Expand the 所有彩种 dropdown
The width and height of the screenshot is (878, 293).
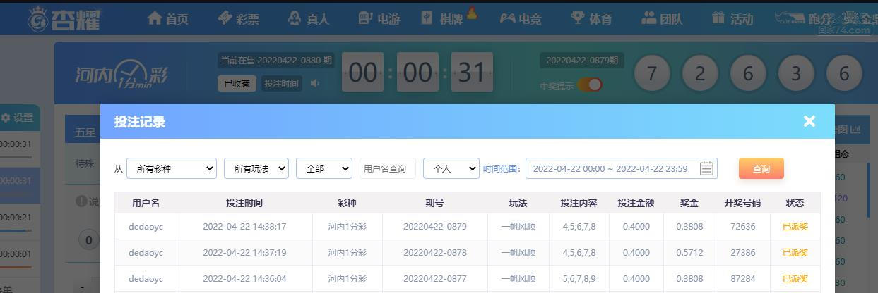(172, 168)
